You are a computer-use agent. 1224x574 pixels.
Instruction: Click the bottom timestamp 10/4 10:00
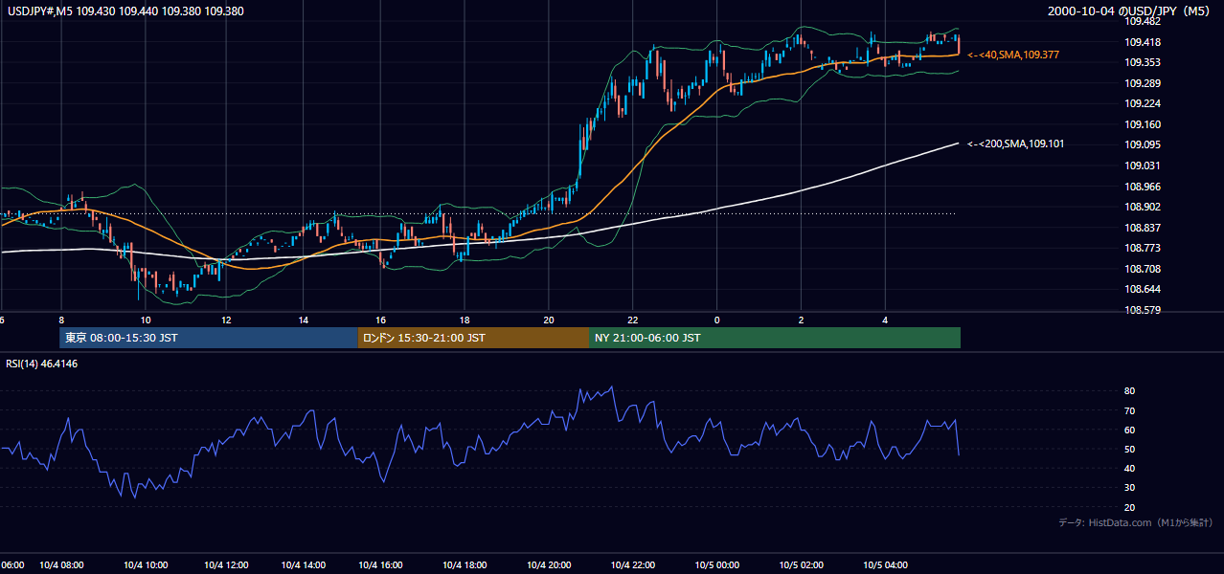(x=147, y=565)
